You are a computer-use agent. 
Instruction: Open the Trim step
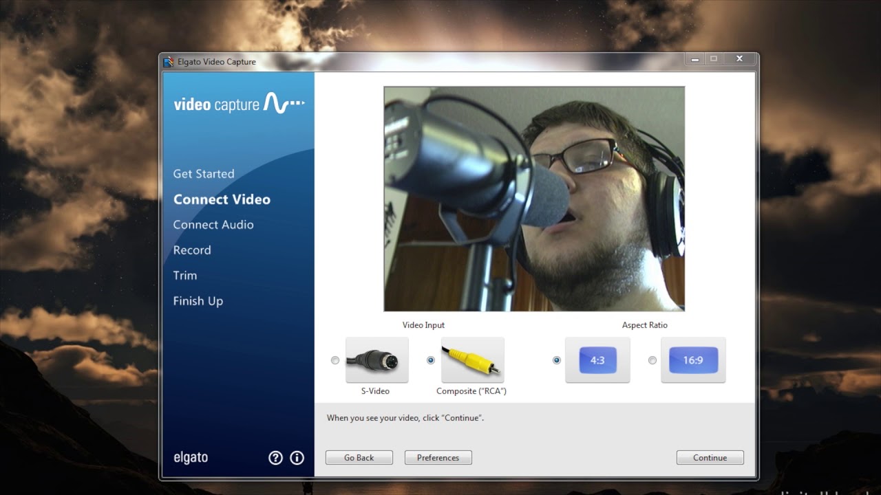click(185, 276)
